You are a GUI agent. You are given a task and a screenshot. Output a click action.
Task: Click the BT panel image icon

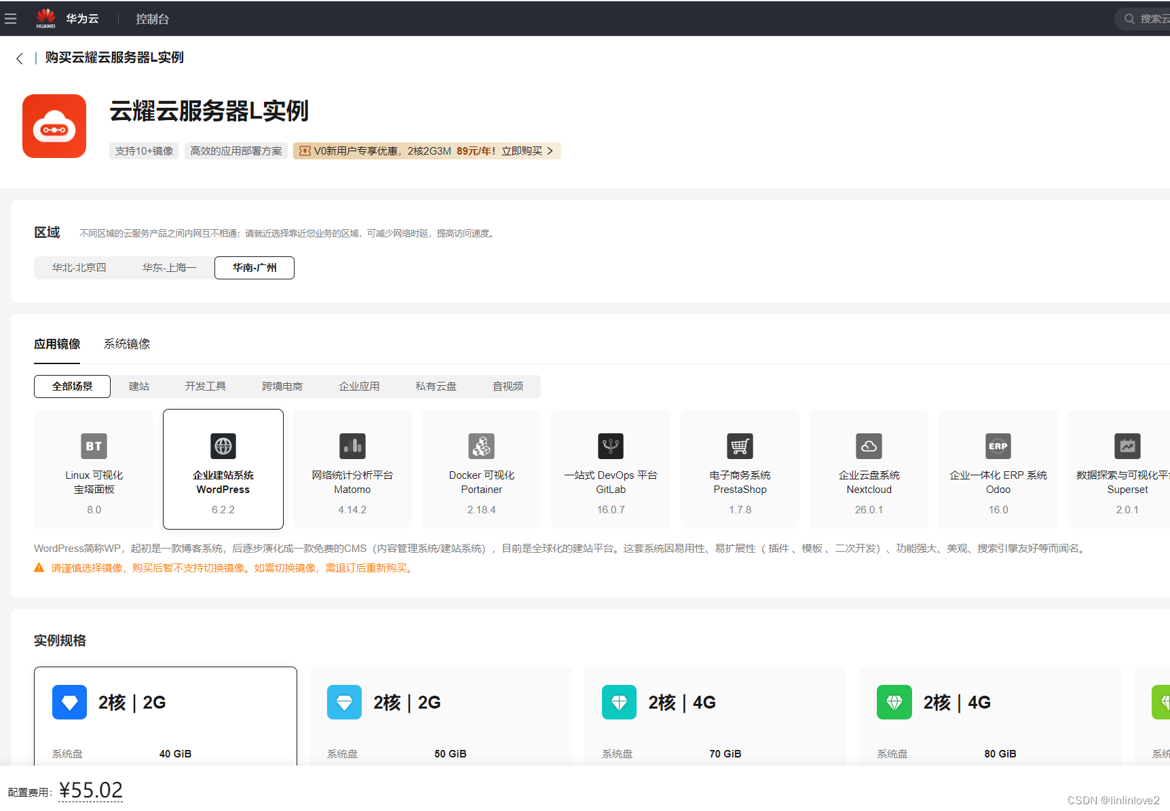94,446
